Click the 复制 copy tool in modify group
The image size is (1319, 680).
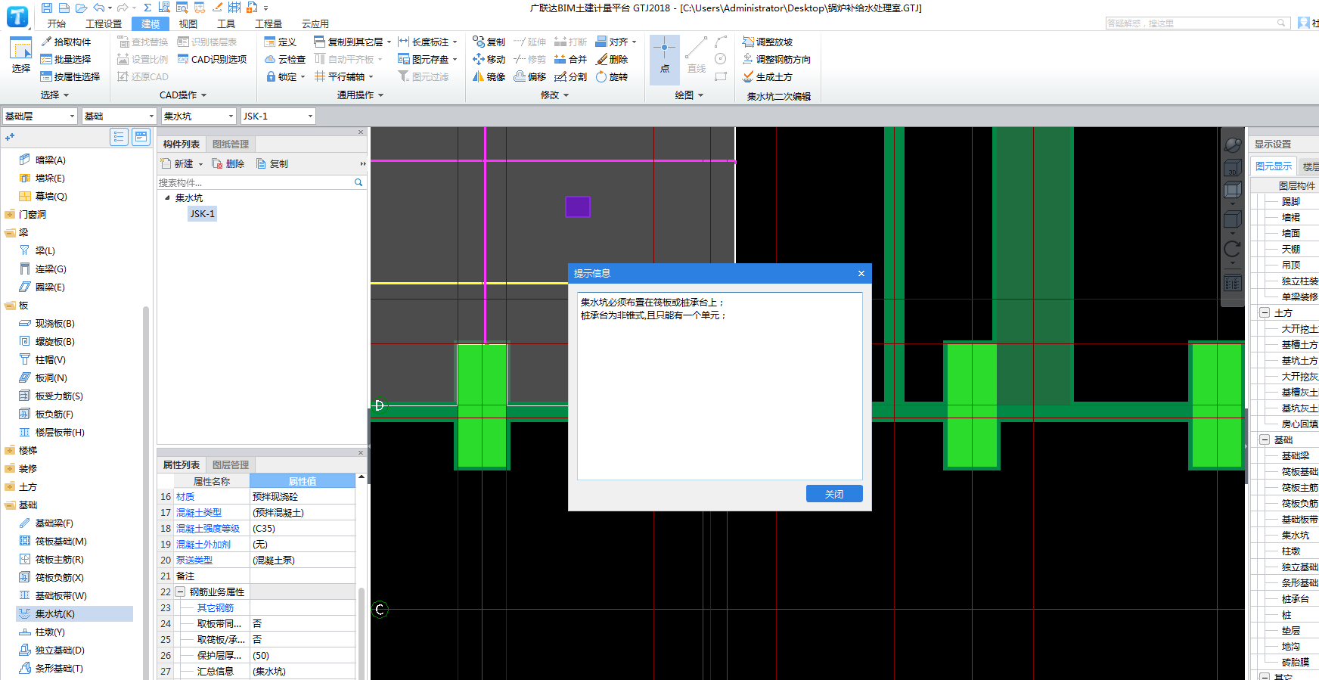pyautogui.click(x=489, y=42)
